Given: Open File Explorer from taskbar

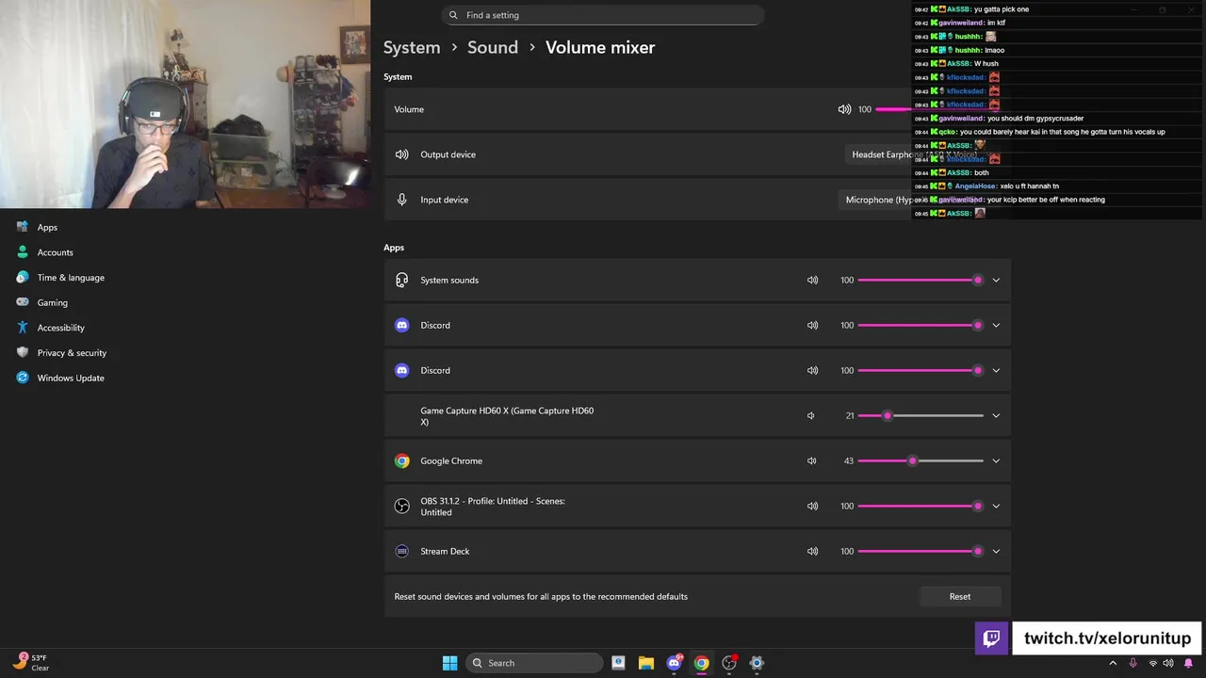Looking at the screenshot, I should coord(646,663).
